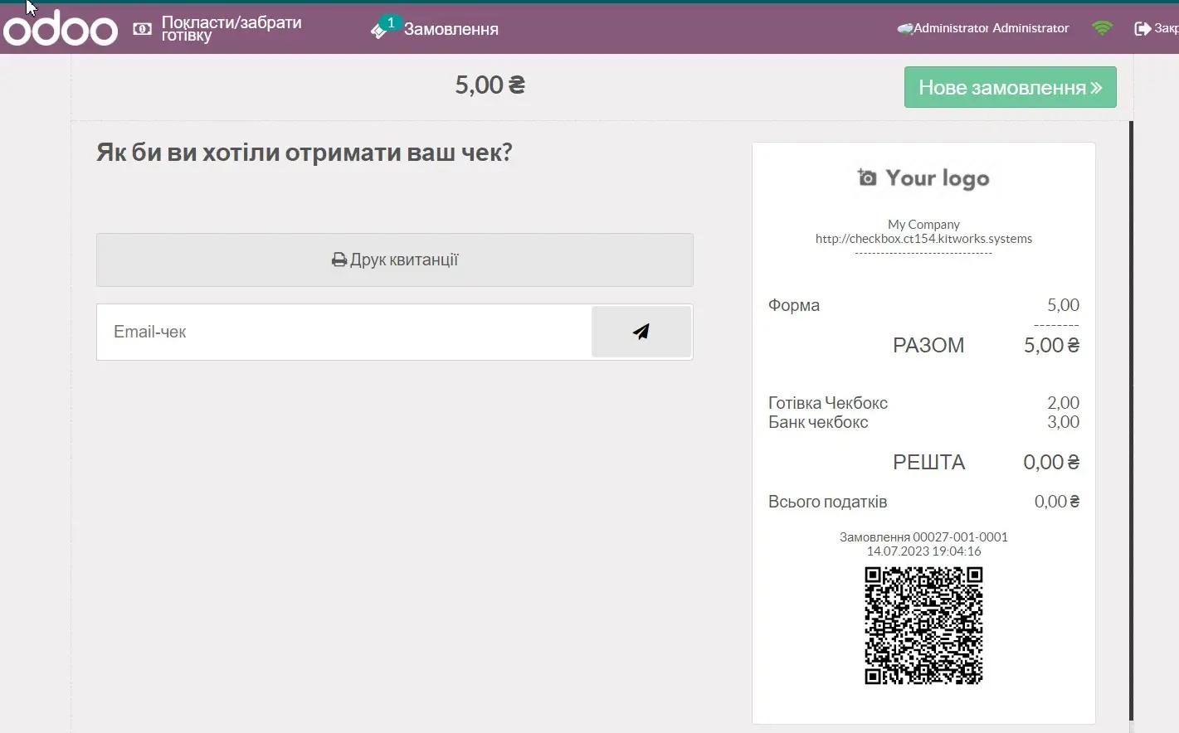1179x733 pixels.
Task: Click the cash banknote icon
Action: tap(143, 29)
